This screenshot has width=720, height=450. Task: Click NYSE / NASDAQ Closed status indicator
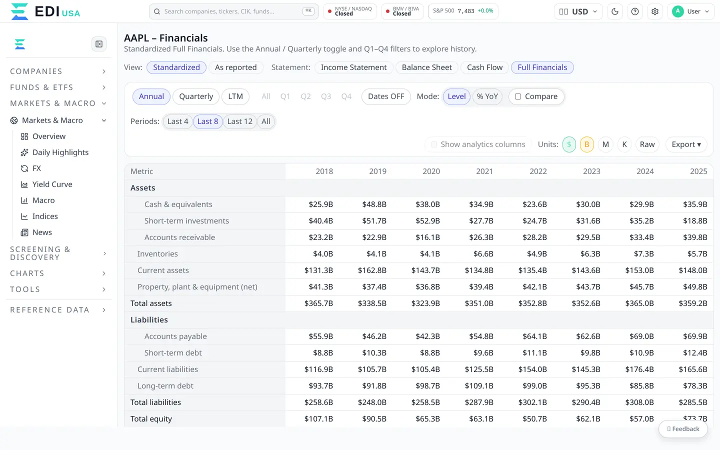350,11
